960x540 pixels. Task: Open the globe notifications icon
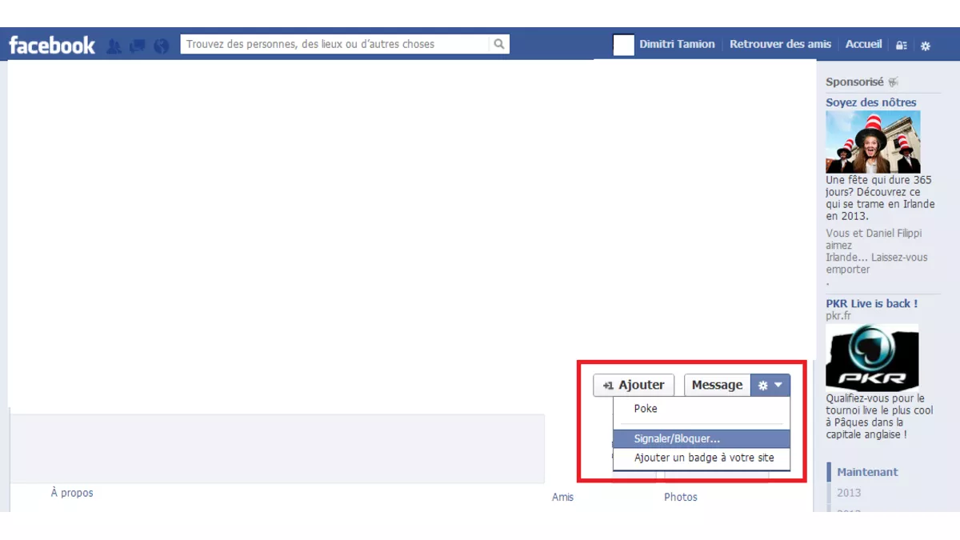click(162, 46)
